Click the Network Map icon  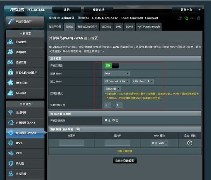tap(10, 42)
